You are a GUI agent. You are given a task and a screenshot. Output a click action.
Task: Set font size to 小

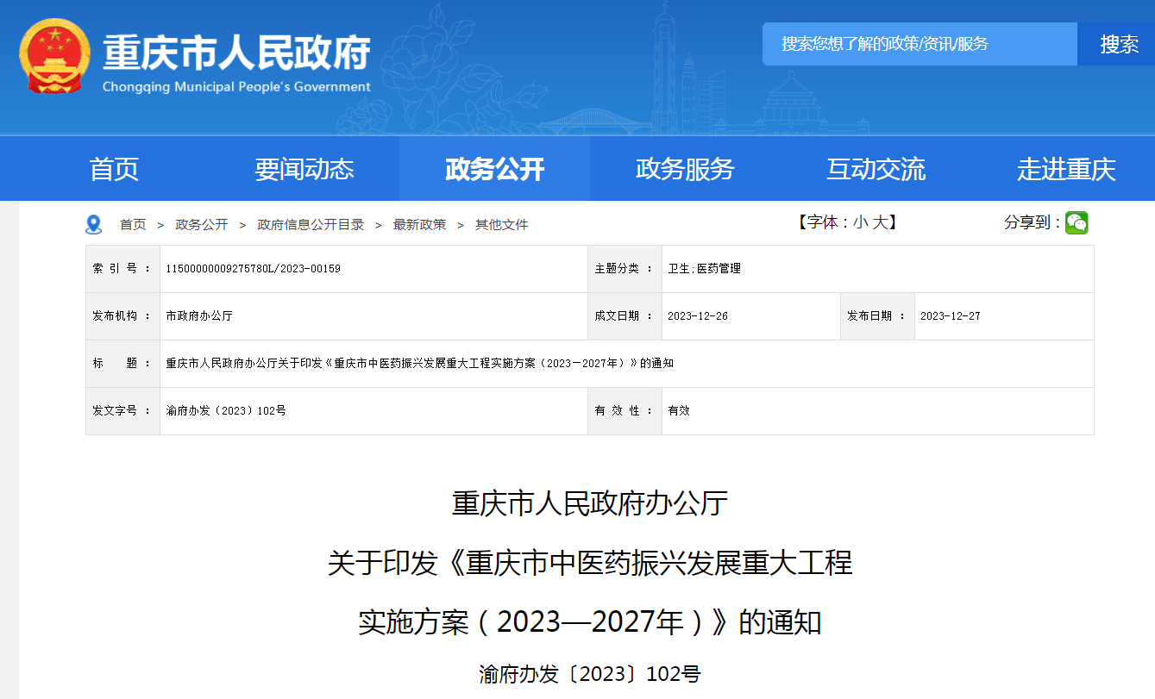(x=860, y=222)
